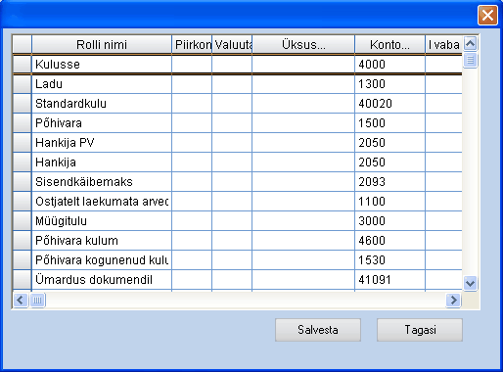The height and width of the screenshot is (372, 503).
Task: Click the Valuuta column header
Action: [x=232, y=45]
